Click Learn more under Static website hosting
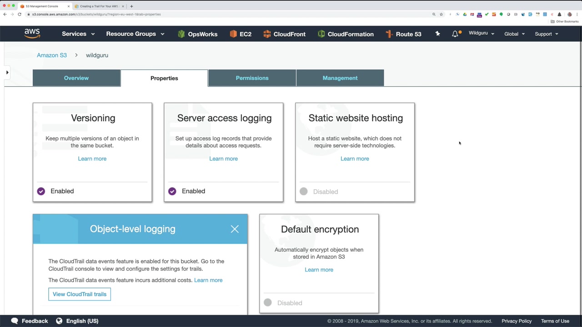 [355, 159]
